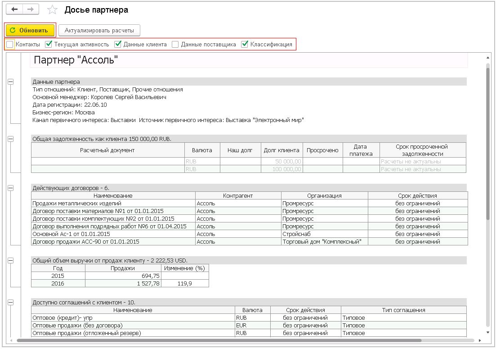
Task: Click the Организация column header
Action: click(x=325, y=196)
